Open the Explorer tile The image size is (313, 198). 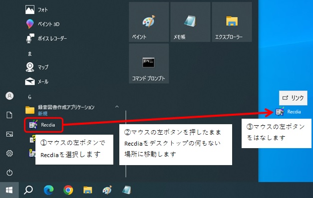[x=232, y=22]
